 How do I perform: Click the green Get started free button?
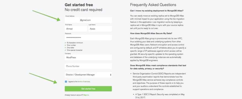[x=88, y=89]
